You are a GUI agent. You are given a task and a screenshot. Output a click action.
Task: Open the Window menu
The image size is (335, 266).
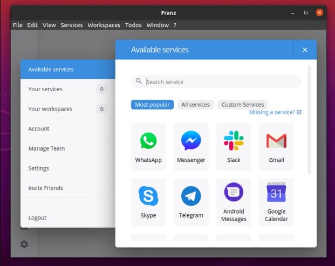(158, 25)
